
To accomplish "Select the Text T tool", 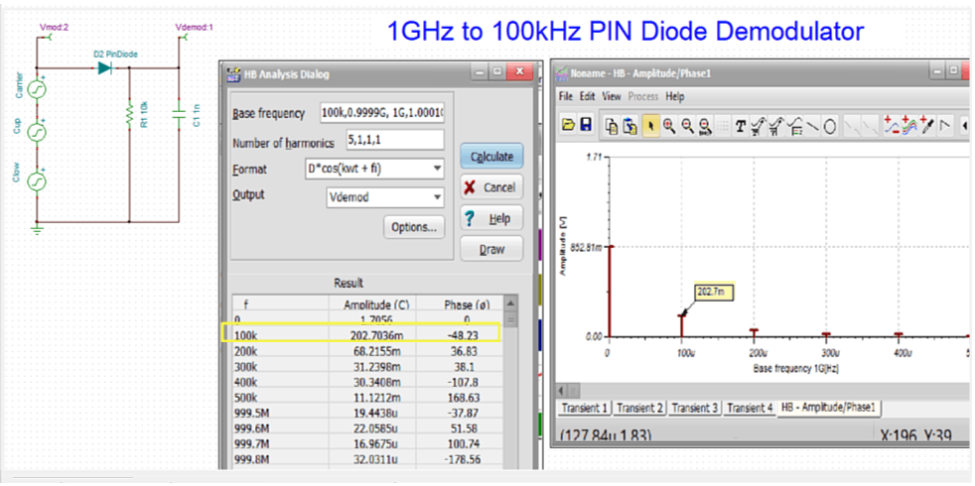I will [x=740, y=125].
